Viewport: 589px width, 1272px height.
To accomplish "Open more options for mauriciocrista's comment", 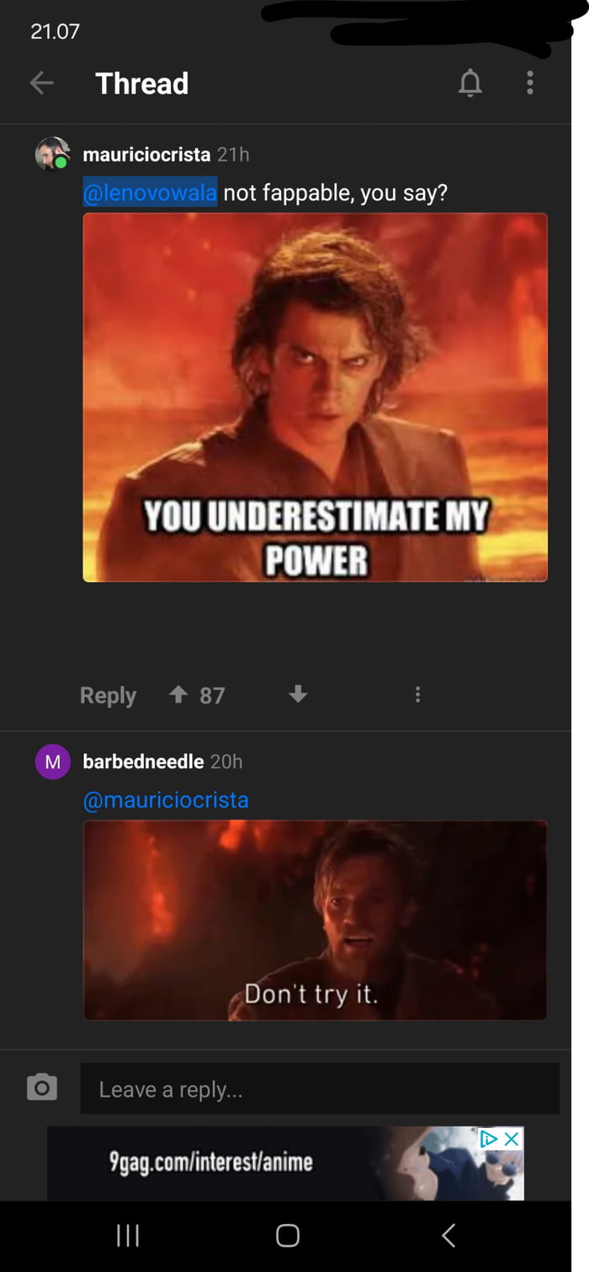I will [x=417, y=695].
